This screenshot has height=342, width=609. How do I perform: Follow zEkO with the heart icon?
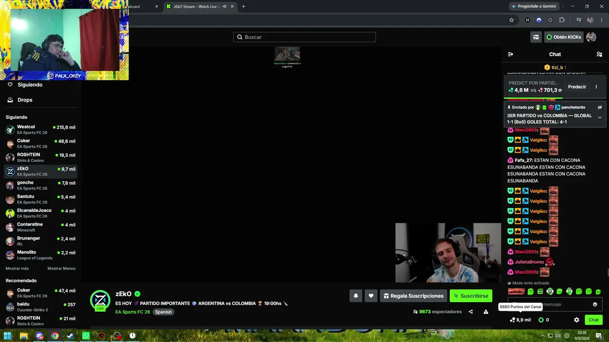pyautogui.click(x=371, y=296)
